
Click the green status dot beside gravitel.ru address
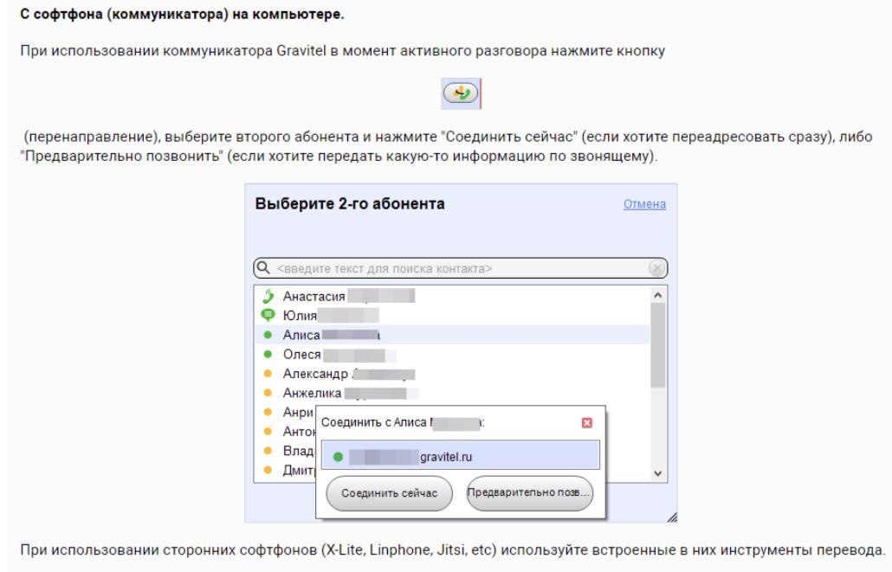click(337, 455)
